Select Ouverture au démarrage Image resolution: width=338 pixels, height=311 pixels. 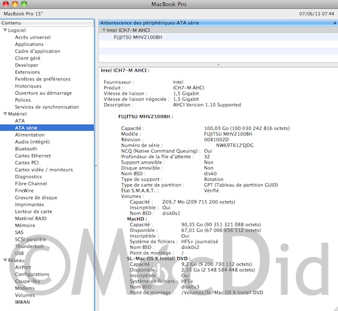click(43, 93)
